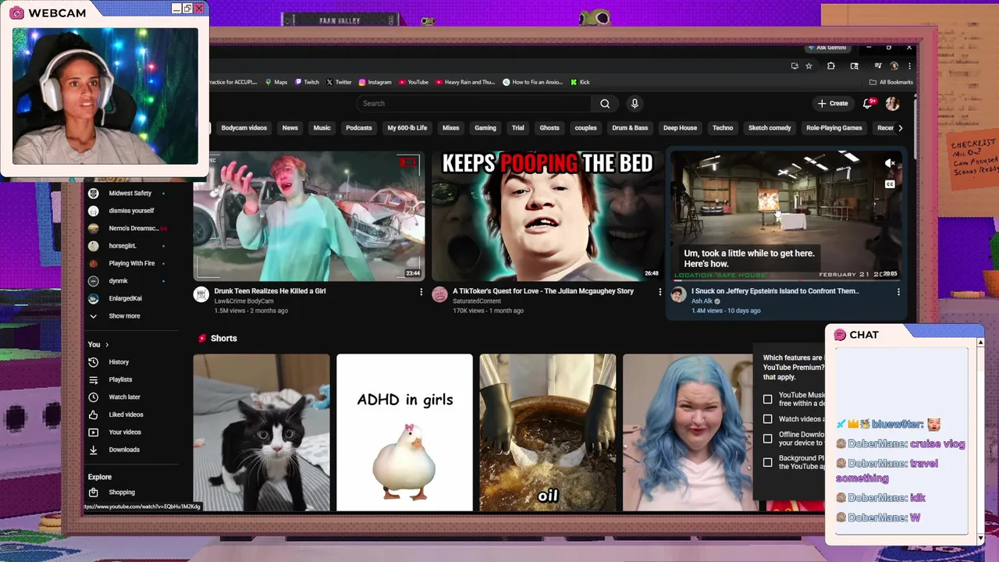Select the Drum & Bass chip
This screenshot has height=562, width=999.
click(630, 128)
